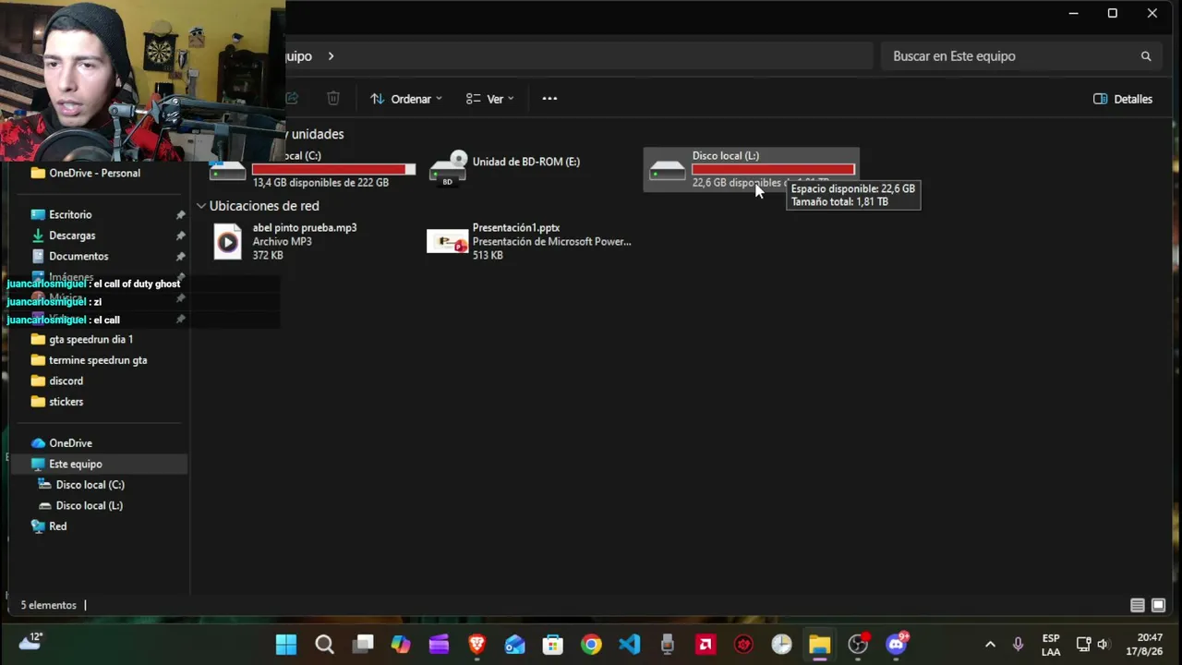Unpin Escritorio using its pin icon
Viewport: 1182px width, 665px height.
tap(180, 215)
